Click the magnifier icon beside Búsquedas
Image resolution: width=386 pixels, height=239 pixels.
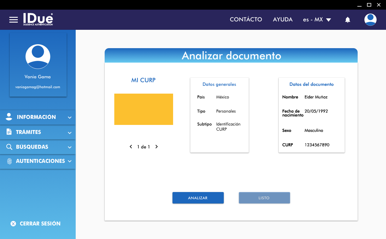9,147
